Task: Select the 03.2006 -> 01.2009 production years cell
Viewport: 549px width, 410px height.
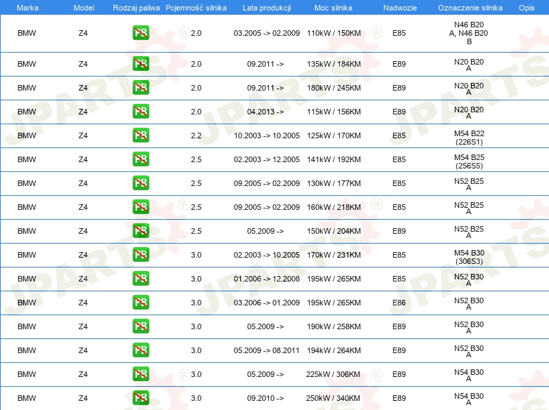Action: (x=267, y=303)
